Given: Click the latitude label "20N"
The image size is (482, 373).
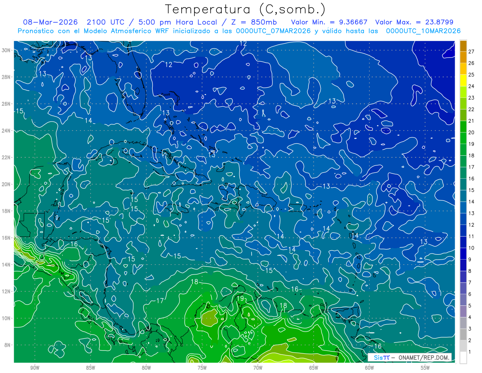Looking at the screenshot, I should [x=6, y=184].
